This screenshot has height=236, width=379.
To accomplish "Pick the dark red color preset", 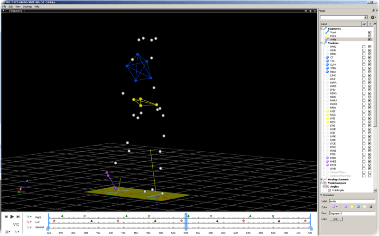I will click(371, 207).
